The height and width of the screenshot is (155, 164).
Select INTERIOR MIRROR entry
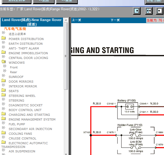point(23,86)
